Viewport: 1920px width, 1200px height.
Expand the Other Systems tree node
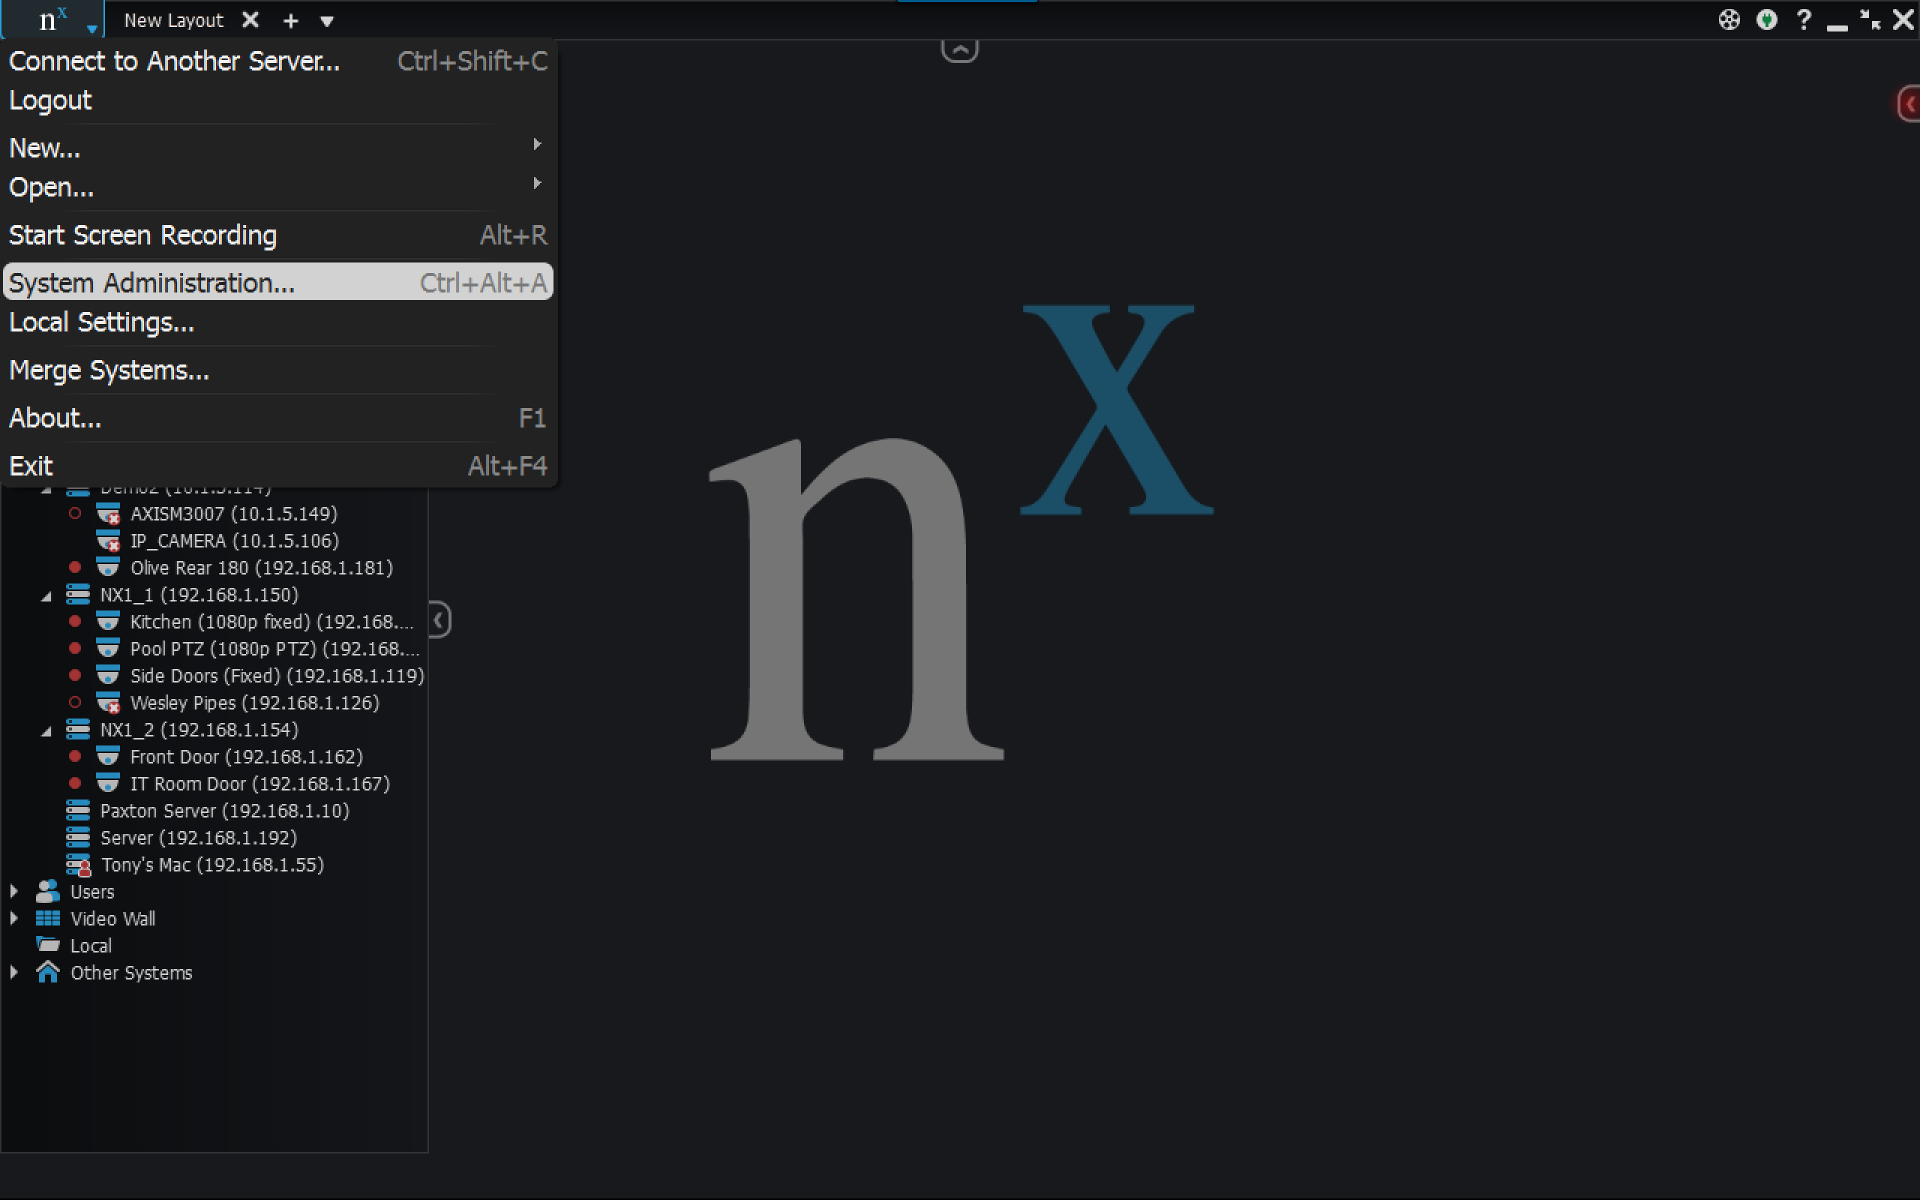[13, 972]
